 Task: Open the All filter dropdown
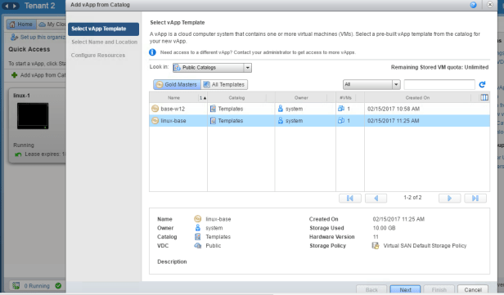click(x=371, y=84)
